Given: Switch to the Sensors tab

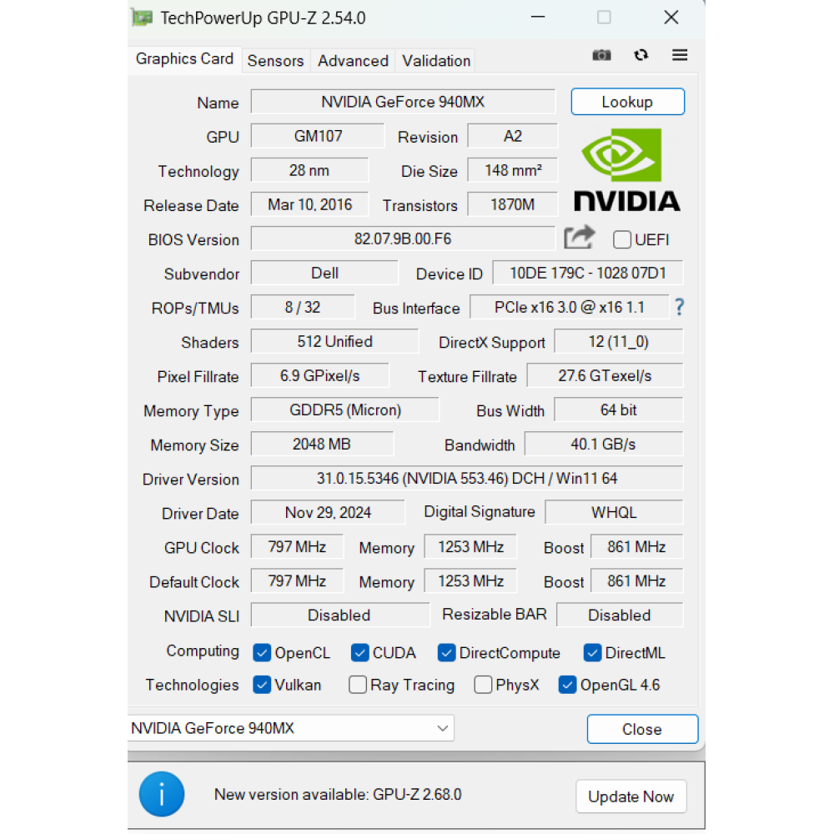Looking at the screenshot, I should pos(276,60).
